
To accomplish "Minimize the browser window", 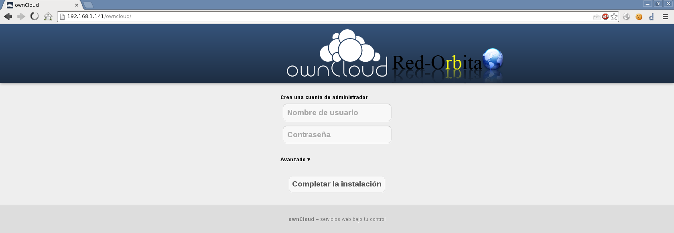I will click(648, 4).
